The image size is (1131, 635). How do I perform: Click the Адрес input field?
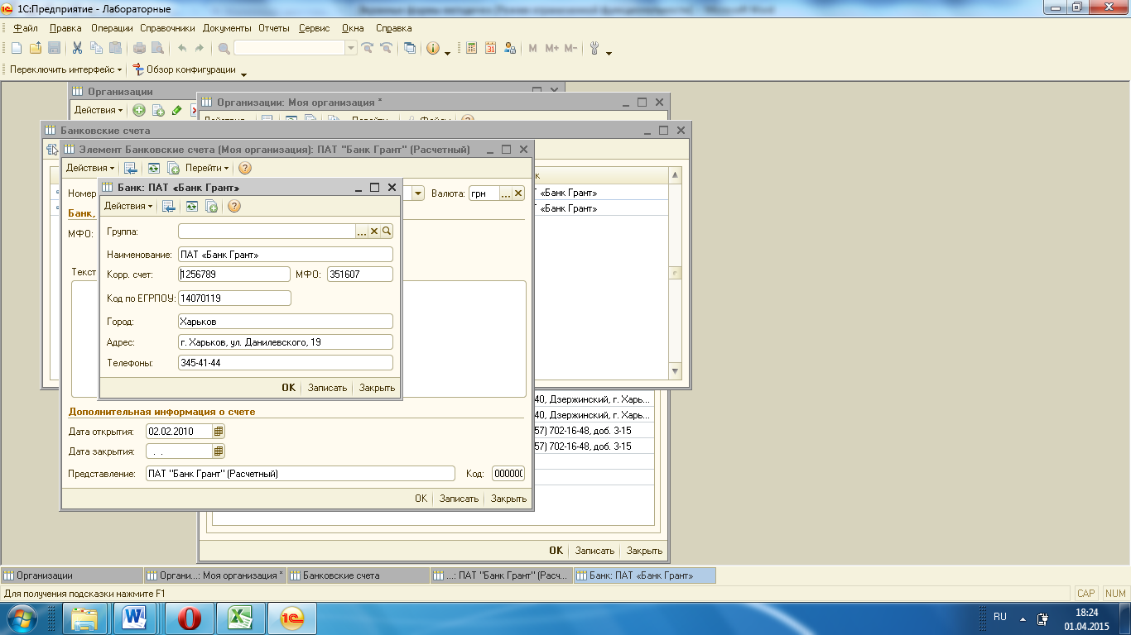286,342
